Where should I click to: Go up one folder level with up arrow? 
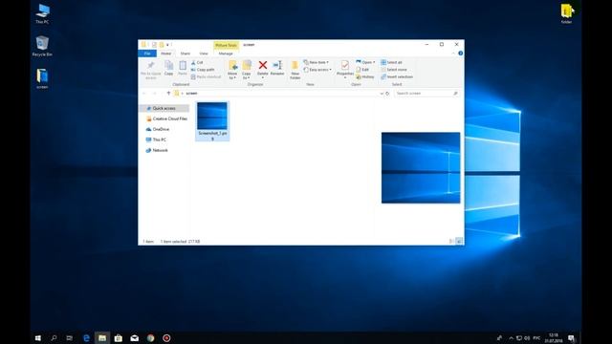(168, 94)
